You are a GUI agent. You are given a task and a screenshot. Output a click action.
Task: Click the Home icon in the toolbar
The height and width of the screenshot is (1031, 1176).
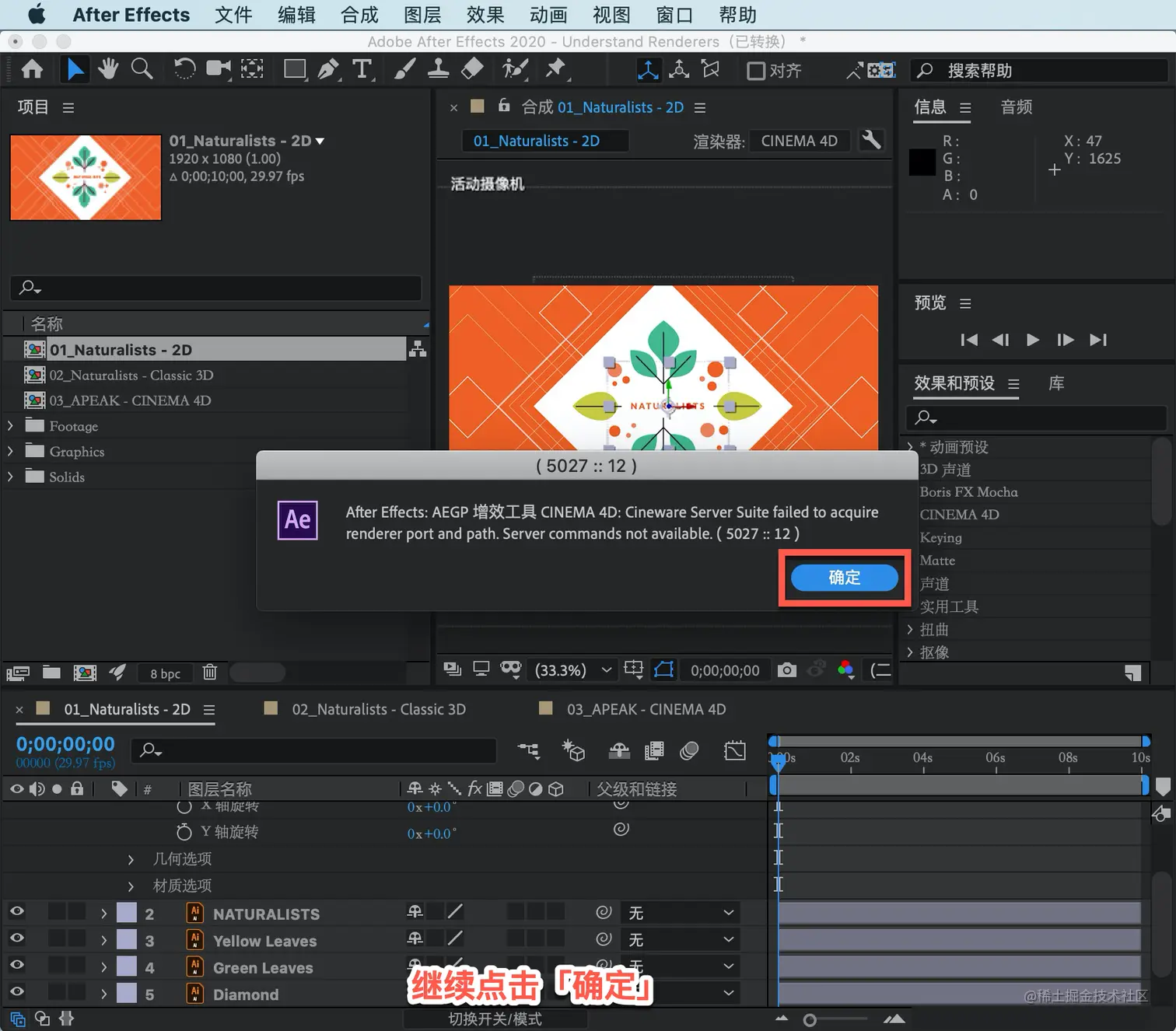(32, 70)
